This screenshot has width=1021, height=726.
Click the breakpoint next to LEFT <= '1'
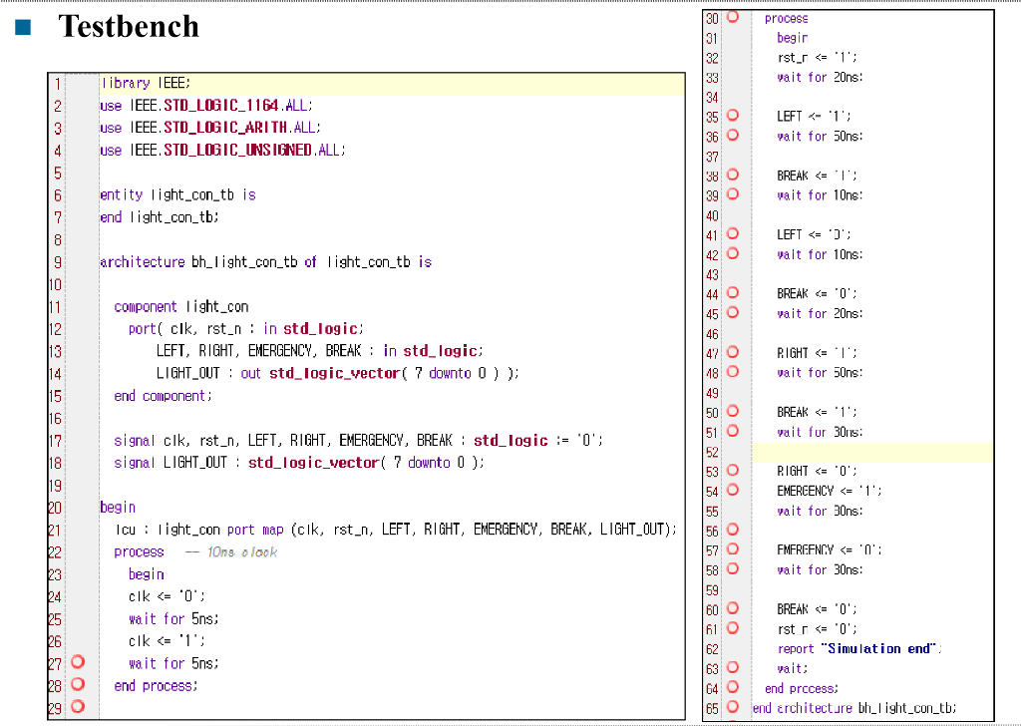tap(733, 116)
